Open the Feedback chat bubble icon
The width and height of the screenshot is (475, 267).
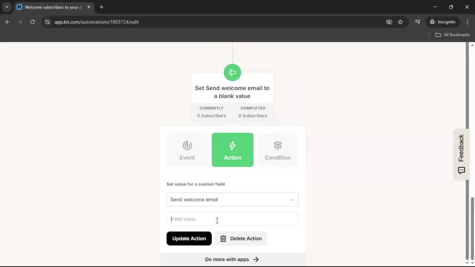click(x=461, y=170)
